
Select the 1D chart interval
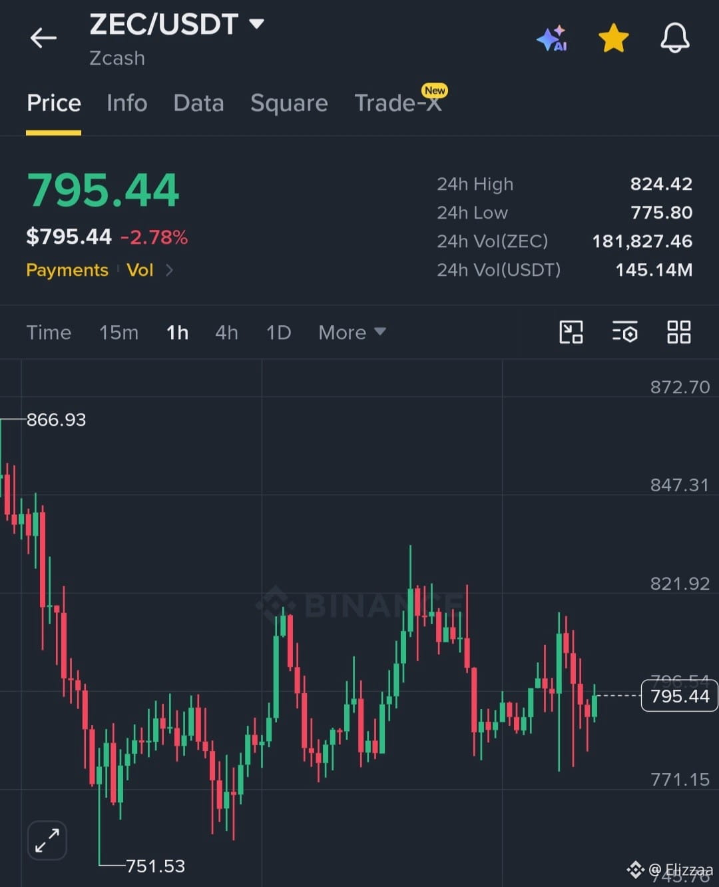pyautogui.click(x=278, y=333)
